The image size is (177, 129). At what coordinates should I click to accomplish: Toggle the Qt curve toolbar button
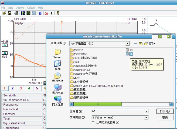pos(46,13)
